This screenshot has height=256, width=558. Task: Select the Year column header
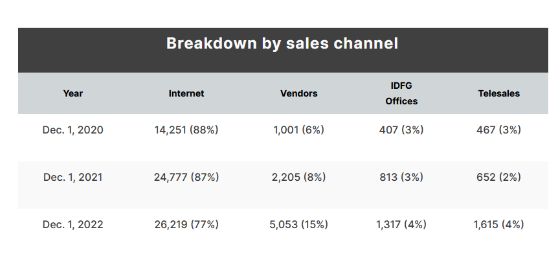coord(73,93)
